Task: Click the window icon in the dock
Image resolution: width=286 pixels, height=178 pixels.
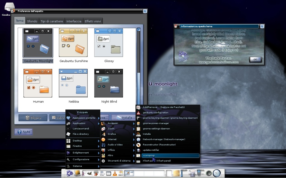Action: (x=109, y=173)
